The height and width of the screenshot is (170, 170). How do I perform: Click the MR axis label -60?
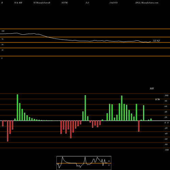click(x=166, y=139)
